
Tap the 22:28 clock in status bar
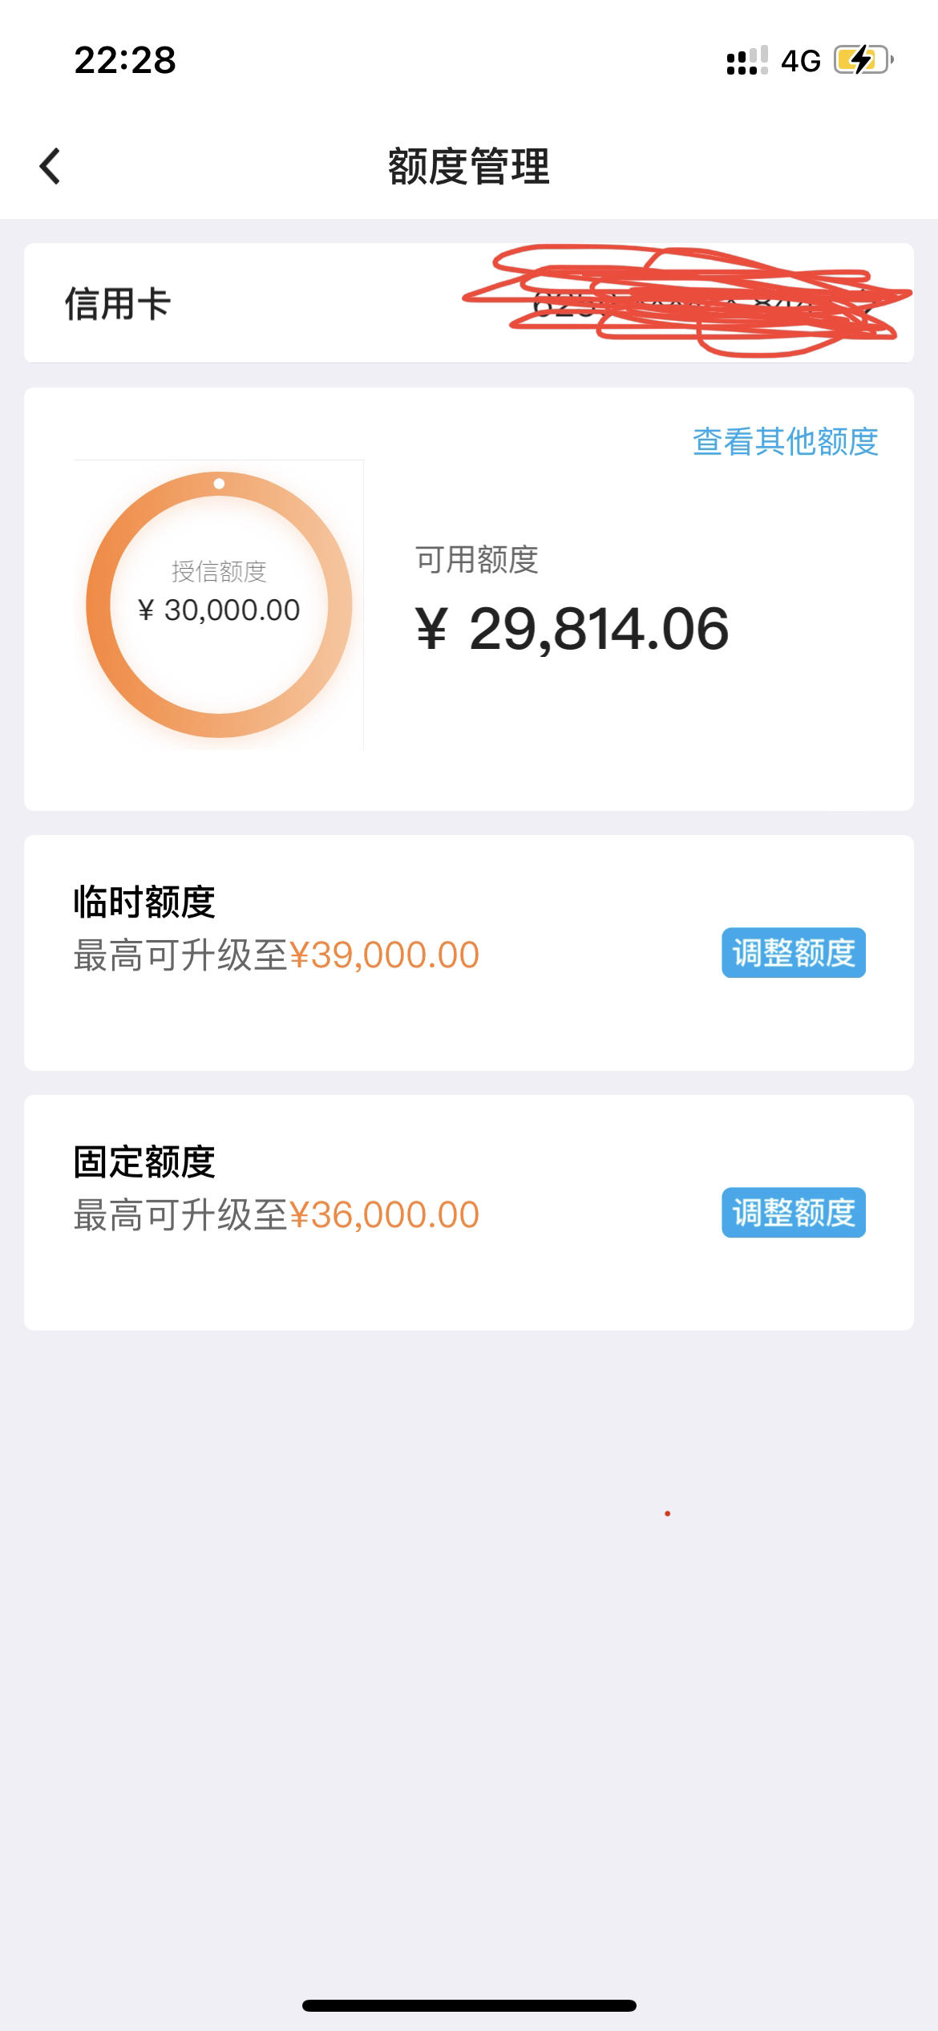click(x=125, y=60)
